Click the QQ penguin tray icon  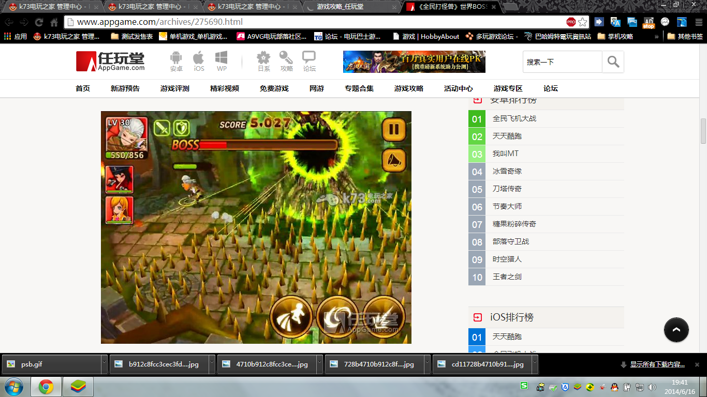(614, 387)
